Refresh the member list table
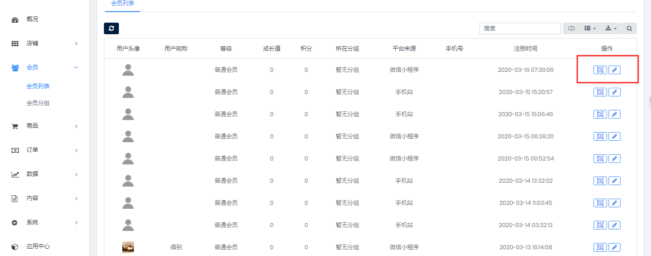The height and width of the screenshot is (256, 651). pyautogui.click(x=111, y=28)
